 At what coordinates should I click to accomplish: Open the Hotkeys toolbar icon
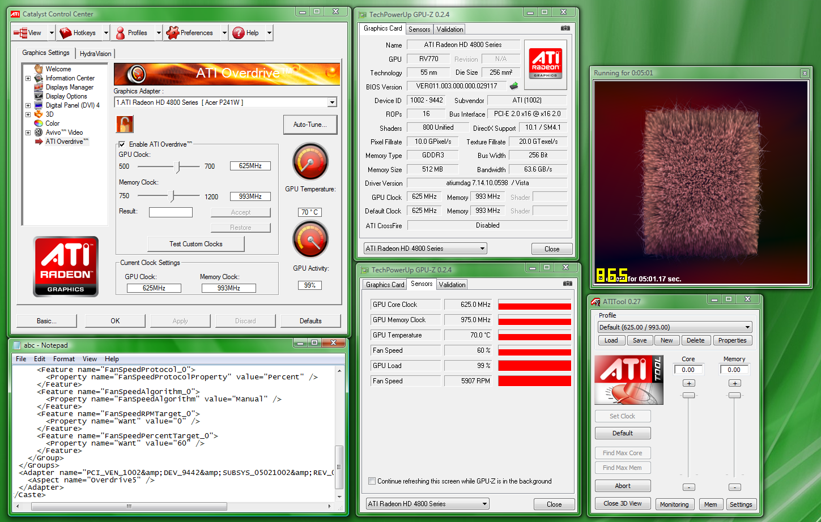pos(66,33)
